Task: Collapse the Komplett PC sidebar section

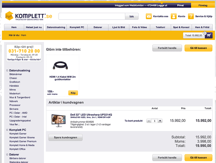Action: click(x=7, y=130)
